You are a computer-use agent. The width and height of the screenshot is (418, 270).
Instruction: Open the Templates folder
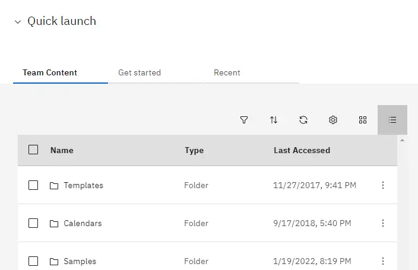pos(83,185)
